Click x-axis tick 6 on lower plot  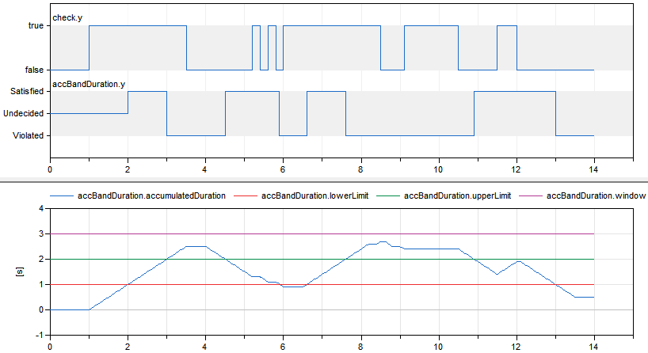pos(283,346)
